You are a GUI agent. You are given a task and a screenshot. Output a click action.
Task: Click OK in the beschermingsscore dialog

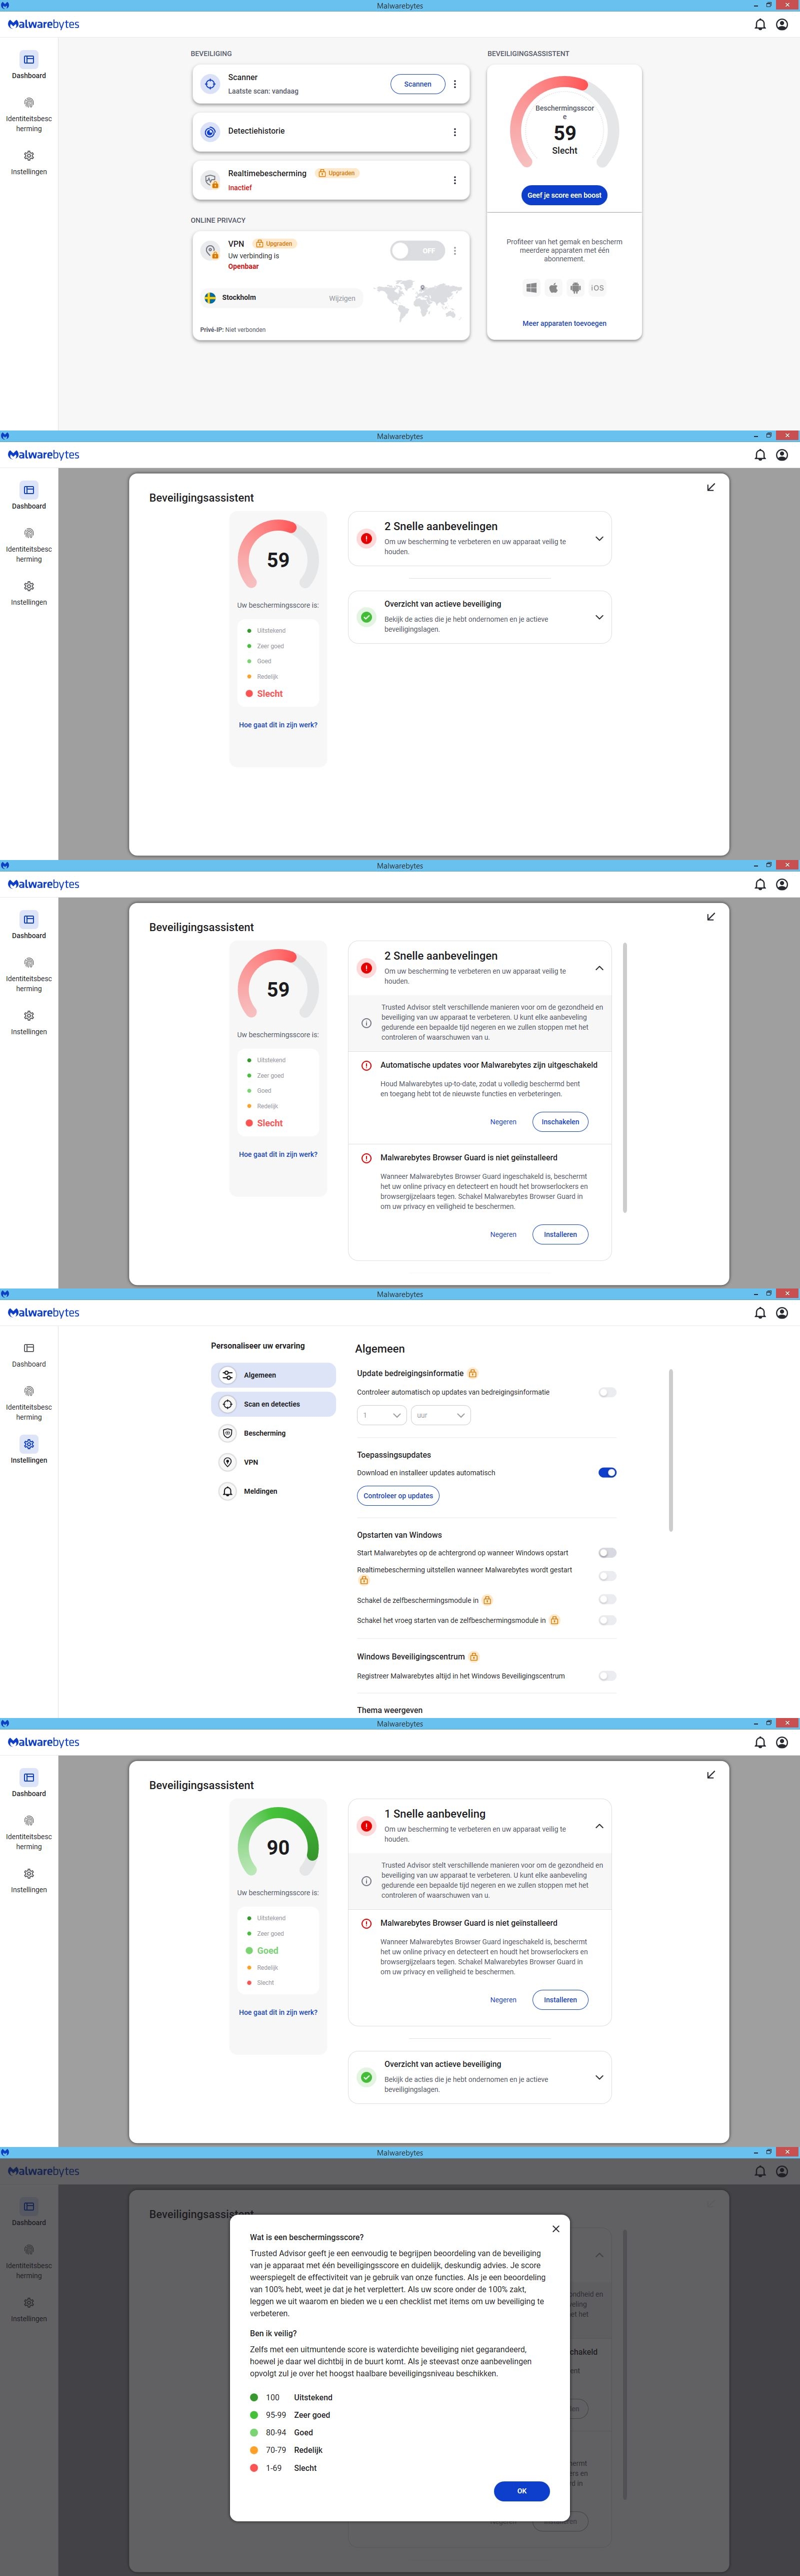[521, 2491]
